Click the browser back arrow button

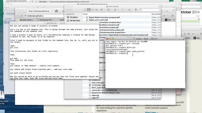tap(18, 16)
